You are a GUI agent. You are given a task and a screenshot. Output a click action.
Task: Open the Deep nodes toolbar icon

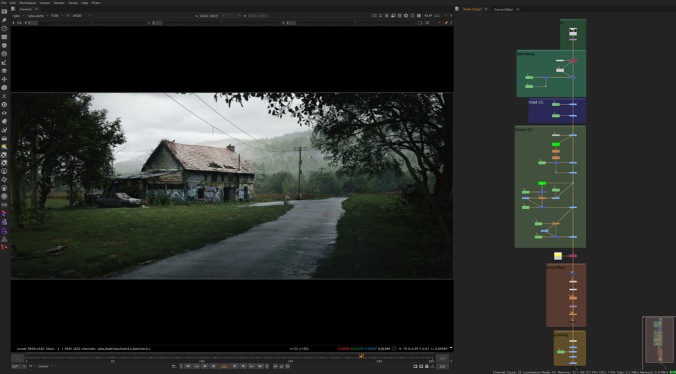4,105
